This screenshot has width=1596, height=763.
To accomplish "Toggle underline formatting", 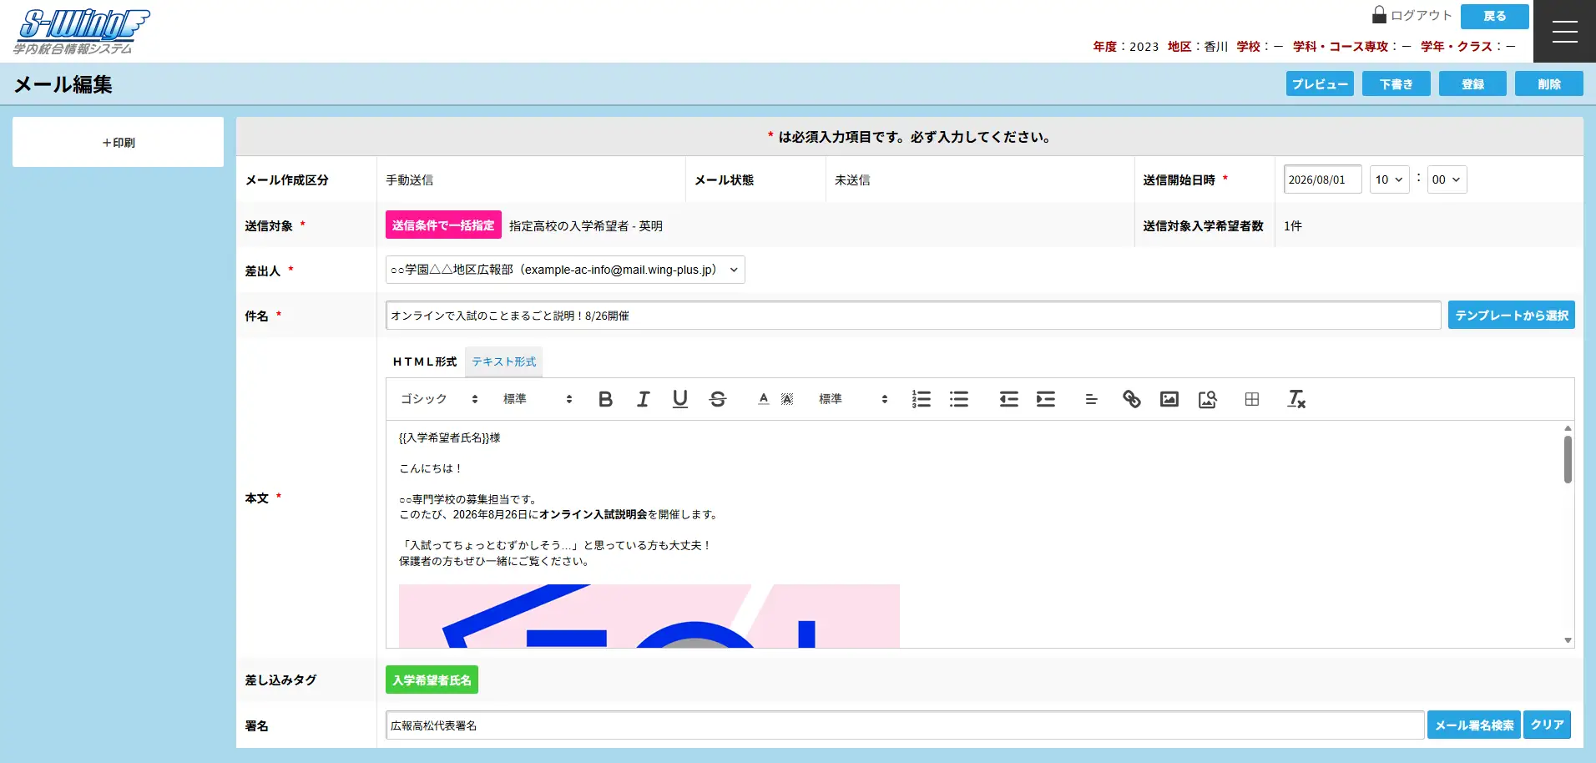I will [679, 399].
